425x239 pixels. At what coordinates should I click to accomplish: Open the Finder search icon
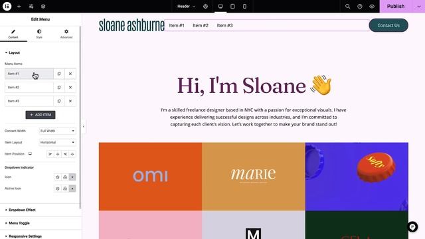pos(347,6)
